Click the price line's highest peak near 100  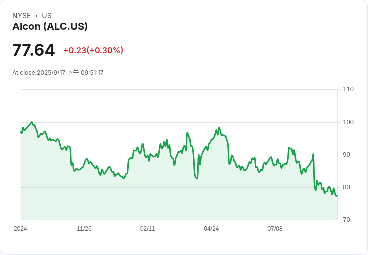pyautogui.click(x=32, y=122)
